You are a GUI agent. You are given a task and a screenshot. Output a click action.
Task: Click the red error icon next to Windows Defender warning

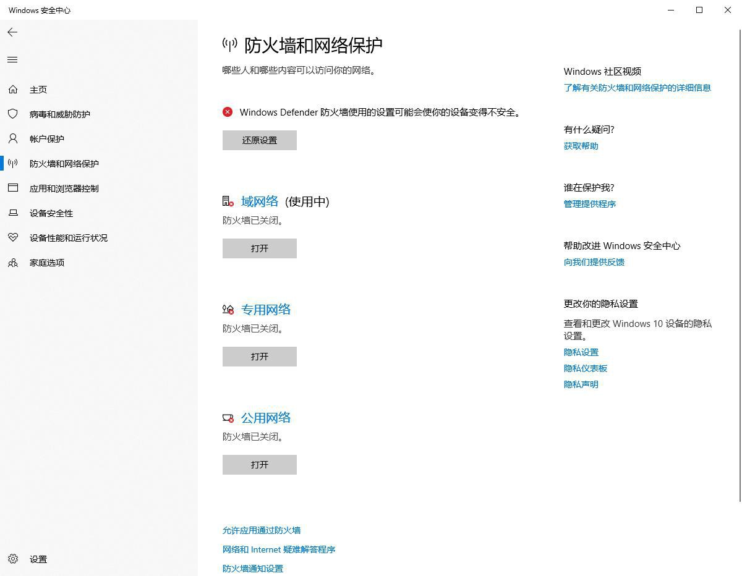tap(228, 112)
